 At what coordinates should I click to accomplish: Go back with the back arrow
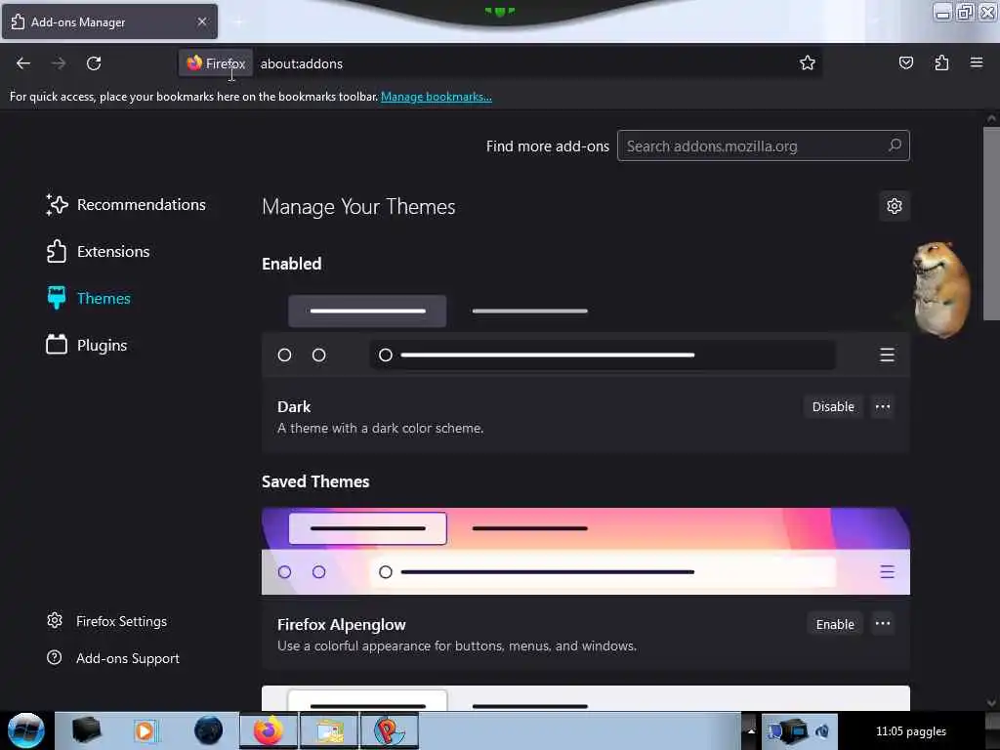pyautogui.click(x=23, y=63)
